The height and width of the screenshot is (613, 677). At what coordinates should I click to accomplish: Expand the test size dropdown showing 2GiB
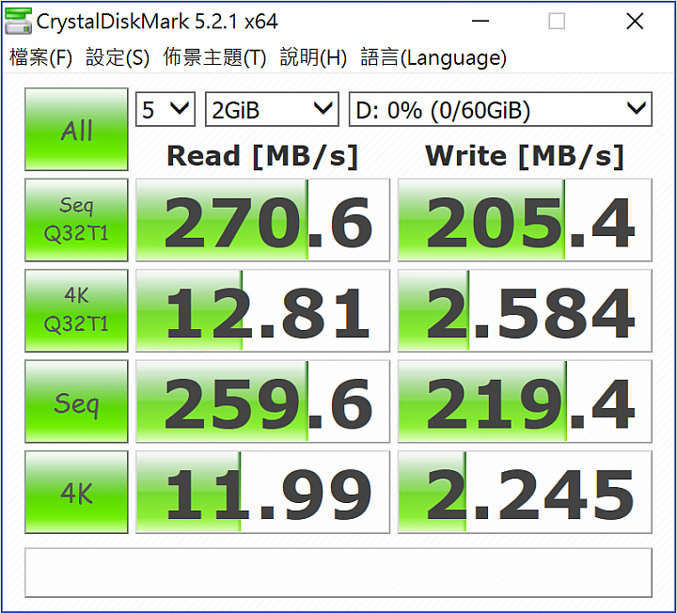272,109
